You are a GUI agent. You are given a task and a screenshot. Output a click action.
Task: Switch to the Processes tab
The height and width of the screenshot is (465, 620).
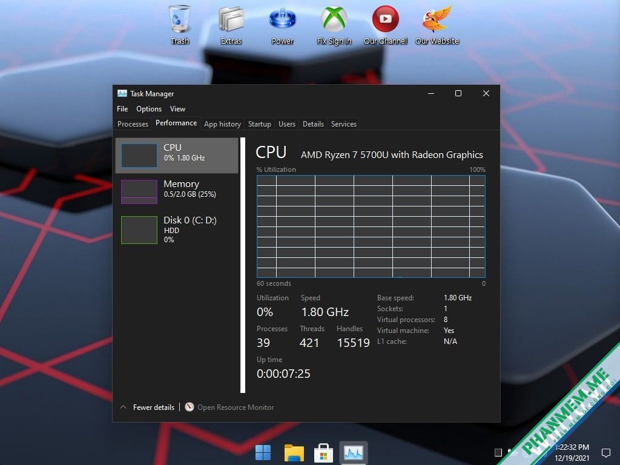(x=133, y=124)
